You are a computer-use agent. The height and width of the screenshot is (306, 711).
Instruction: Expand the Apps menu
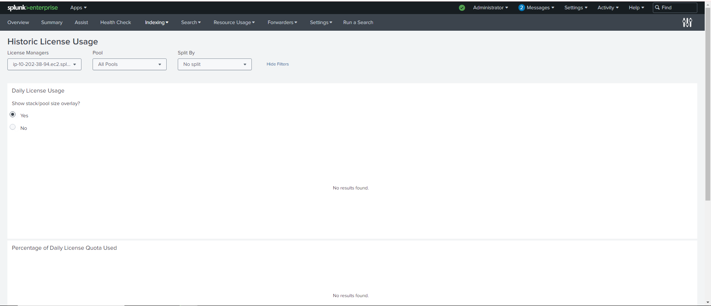(79, 8)
